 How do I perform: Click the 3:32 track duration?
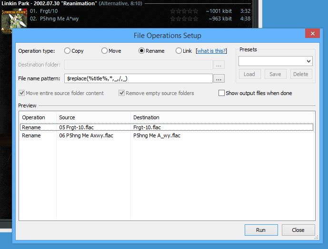pyautogui.click(x=245, y=11)
